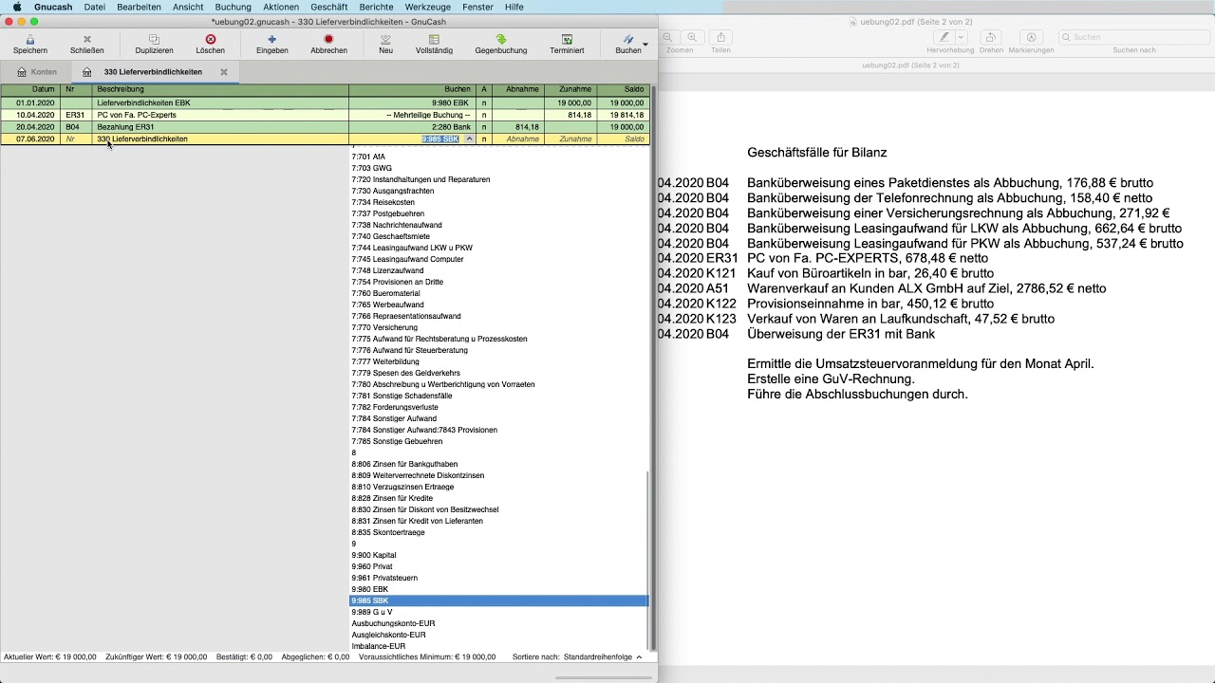Viewport: 1215px width, 683px height.
Task: Click the Datum column header
Action: [31, 89]
